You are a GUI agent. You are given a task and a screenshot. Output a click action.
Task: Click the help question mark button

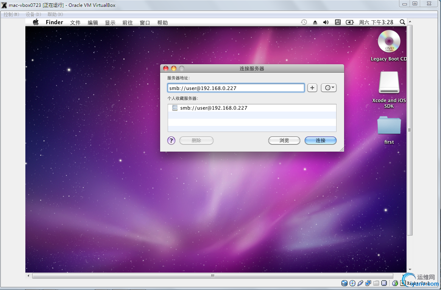point(171,141)
